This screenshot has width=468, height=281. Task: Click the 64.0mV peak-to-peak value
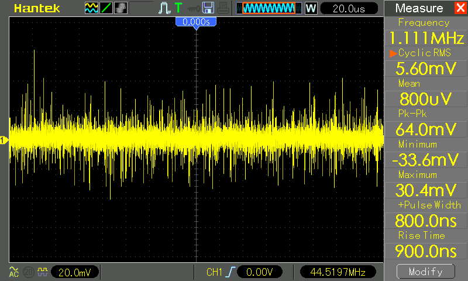click(x=426, y=129)
